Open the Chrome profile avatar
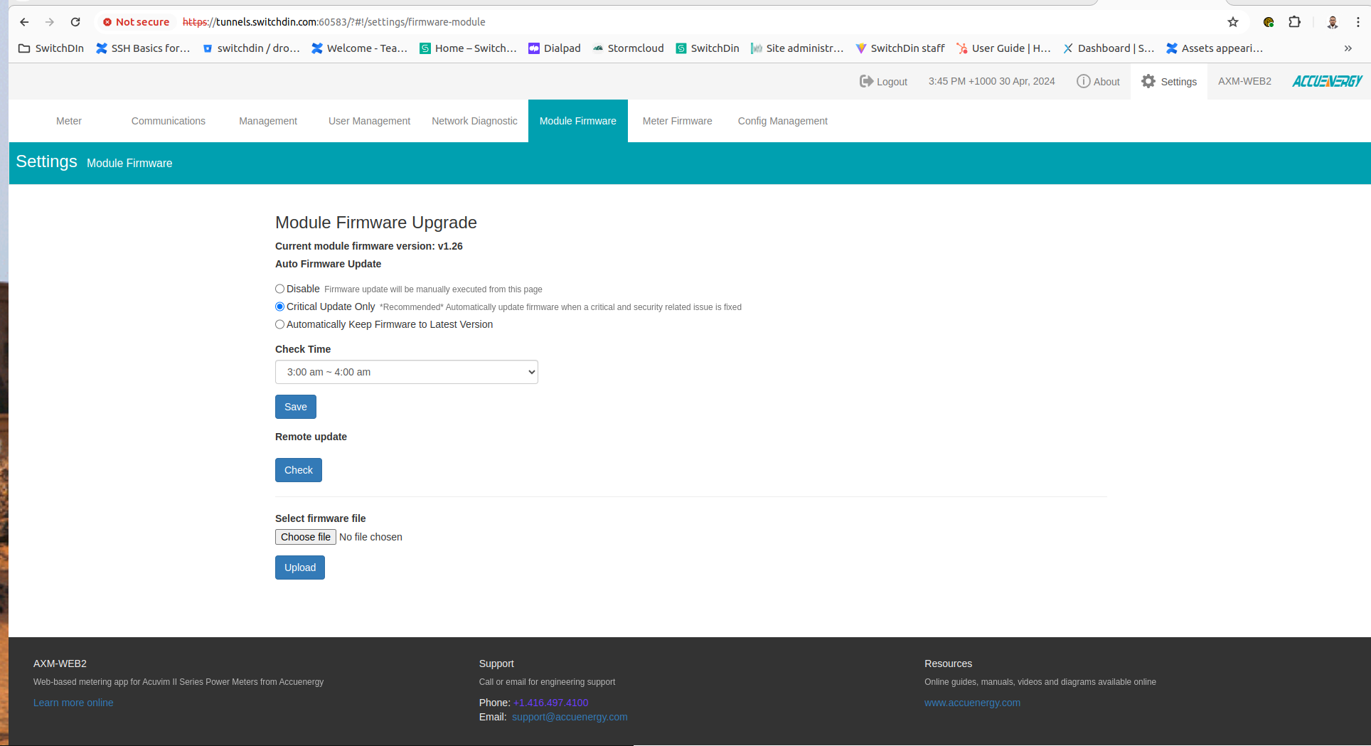 (x=1333, y=22)
